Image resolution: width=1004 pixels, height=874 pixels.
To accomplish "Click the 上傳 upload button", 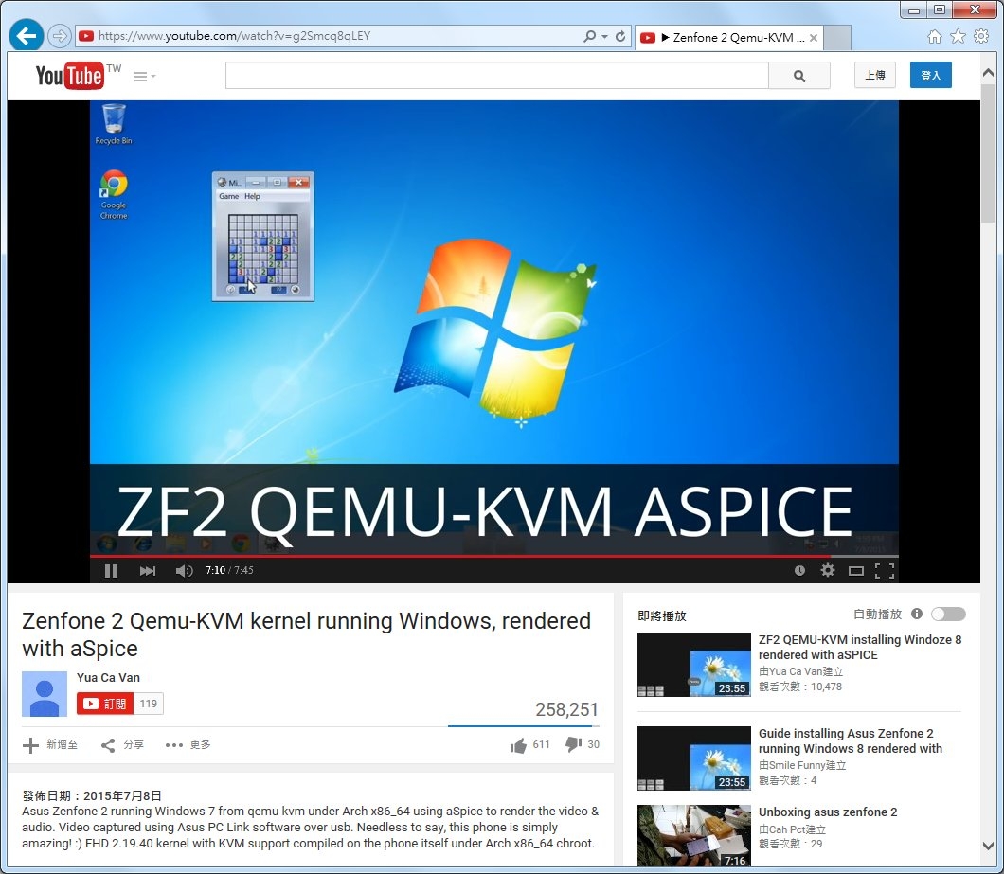I will (874, 76).
